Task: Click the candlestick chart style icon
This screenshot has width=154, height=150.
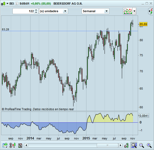Action: click(x=3, y=4)
